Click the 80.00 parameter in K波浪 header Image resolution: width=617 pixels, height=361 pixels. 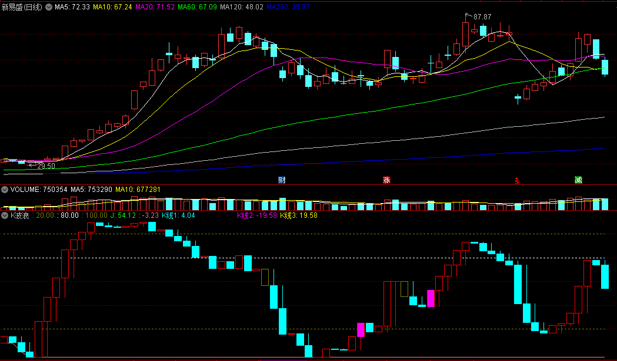pyautogui.click(x=69, y=215)
